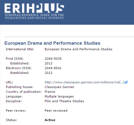Click print established year 2013
The width and height of the screenshot is (134, 125).
pyautogui.click(x=49, y=63)
